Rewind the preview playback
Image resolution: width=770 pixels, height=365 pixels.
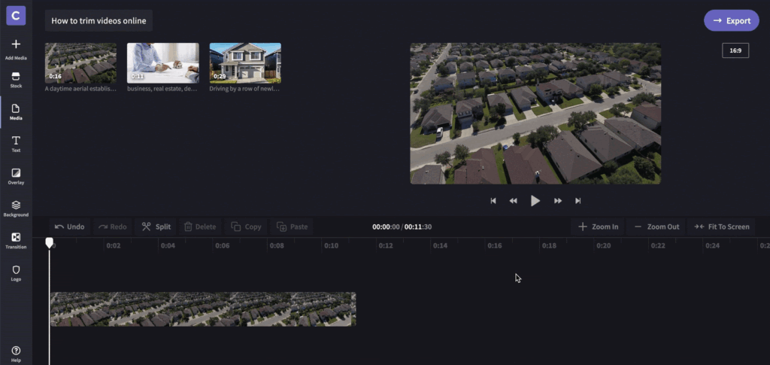click(x=513, y=200)
